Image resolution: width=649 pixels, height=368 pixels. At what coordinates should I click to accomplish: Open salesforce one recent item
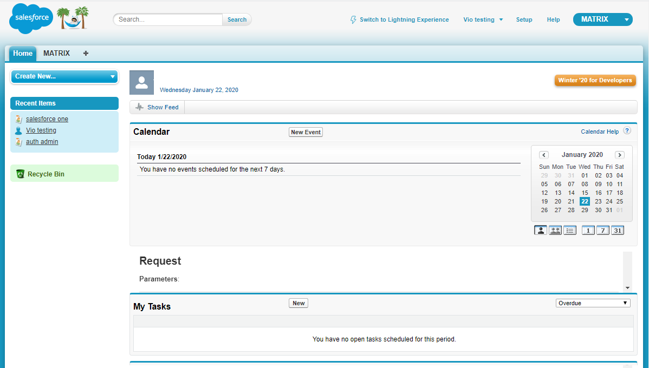click(x=47, y=119)
